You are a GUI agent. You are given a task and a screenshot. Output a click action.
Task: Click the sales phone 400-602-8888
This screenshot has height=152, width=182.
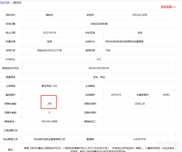point(49,121)
